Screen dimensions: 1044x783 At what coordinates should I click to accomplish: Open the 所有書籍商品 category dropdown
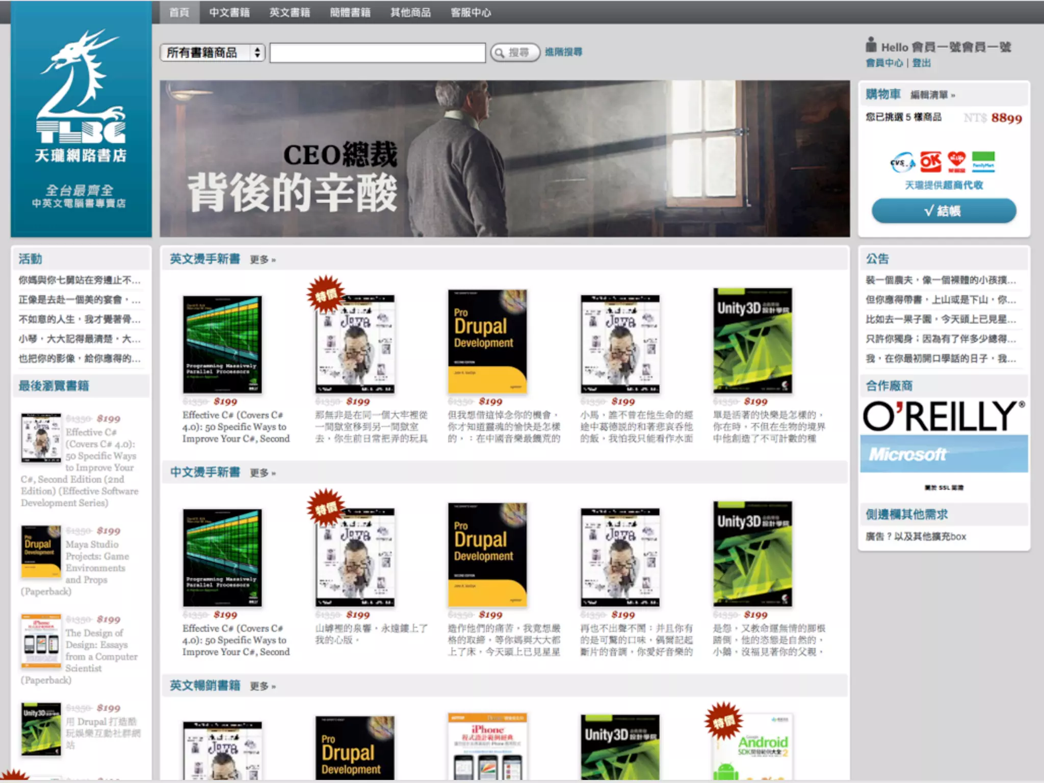click(212, 53)
